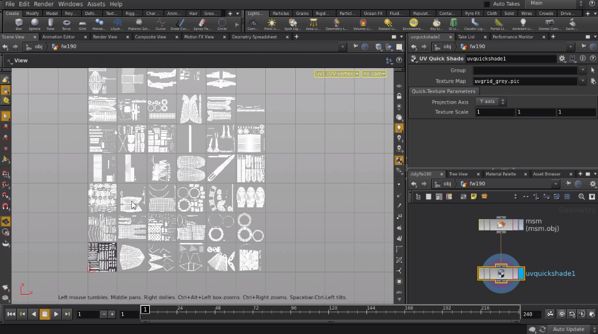
Task: Open the no cam camera dropdown
Action: [374, 74]
